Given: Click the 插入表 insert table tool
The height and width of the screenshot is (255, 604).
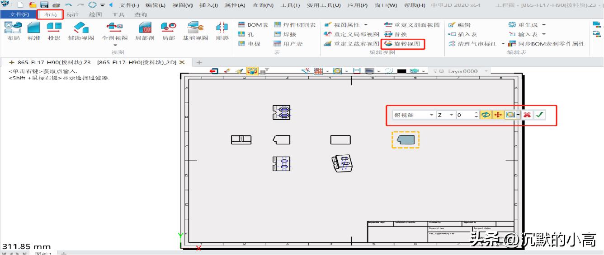Looking at the screenshot, I should [462, 34].
